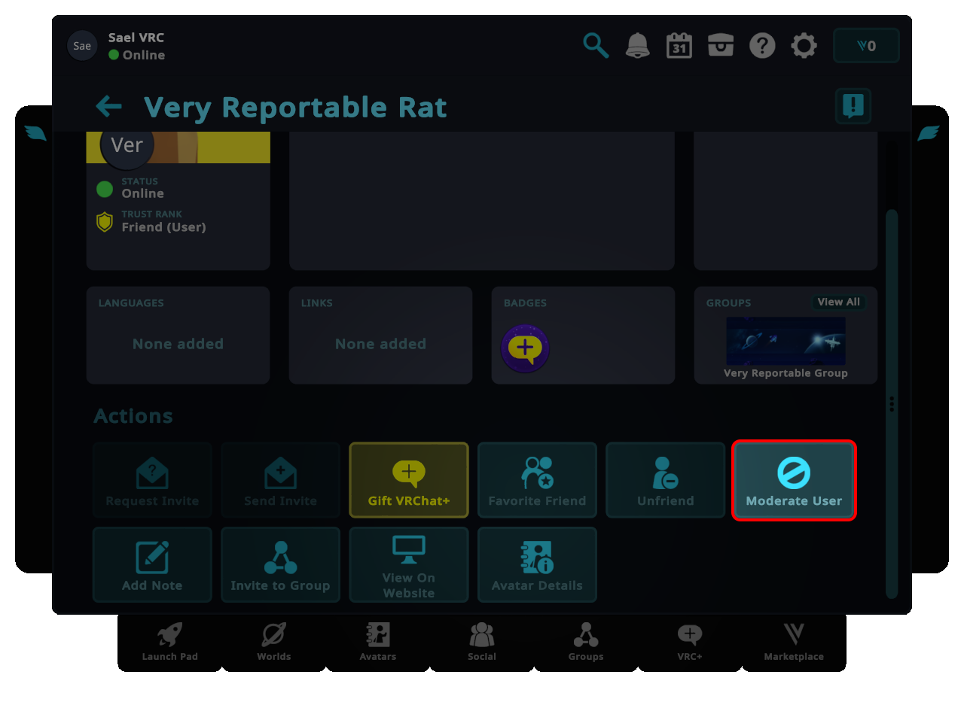Click the Unfriend action button
Image resolution: width=964 pixels, height=702 pixels.
(665, 481)
